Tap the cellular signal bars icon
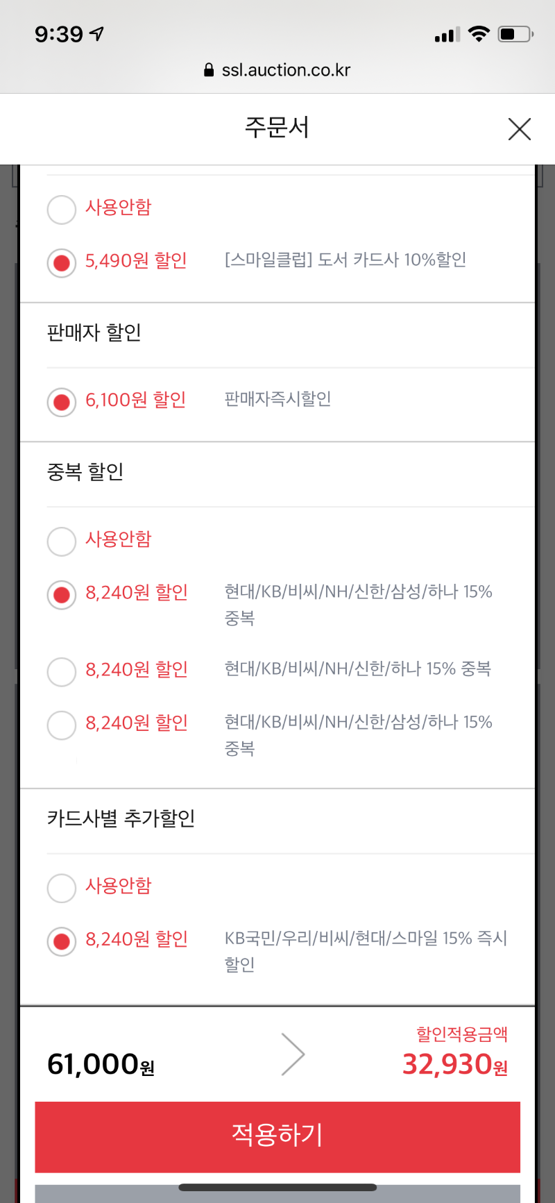 coord(447,34)
